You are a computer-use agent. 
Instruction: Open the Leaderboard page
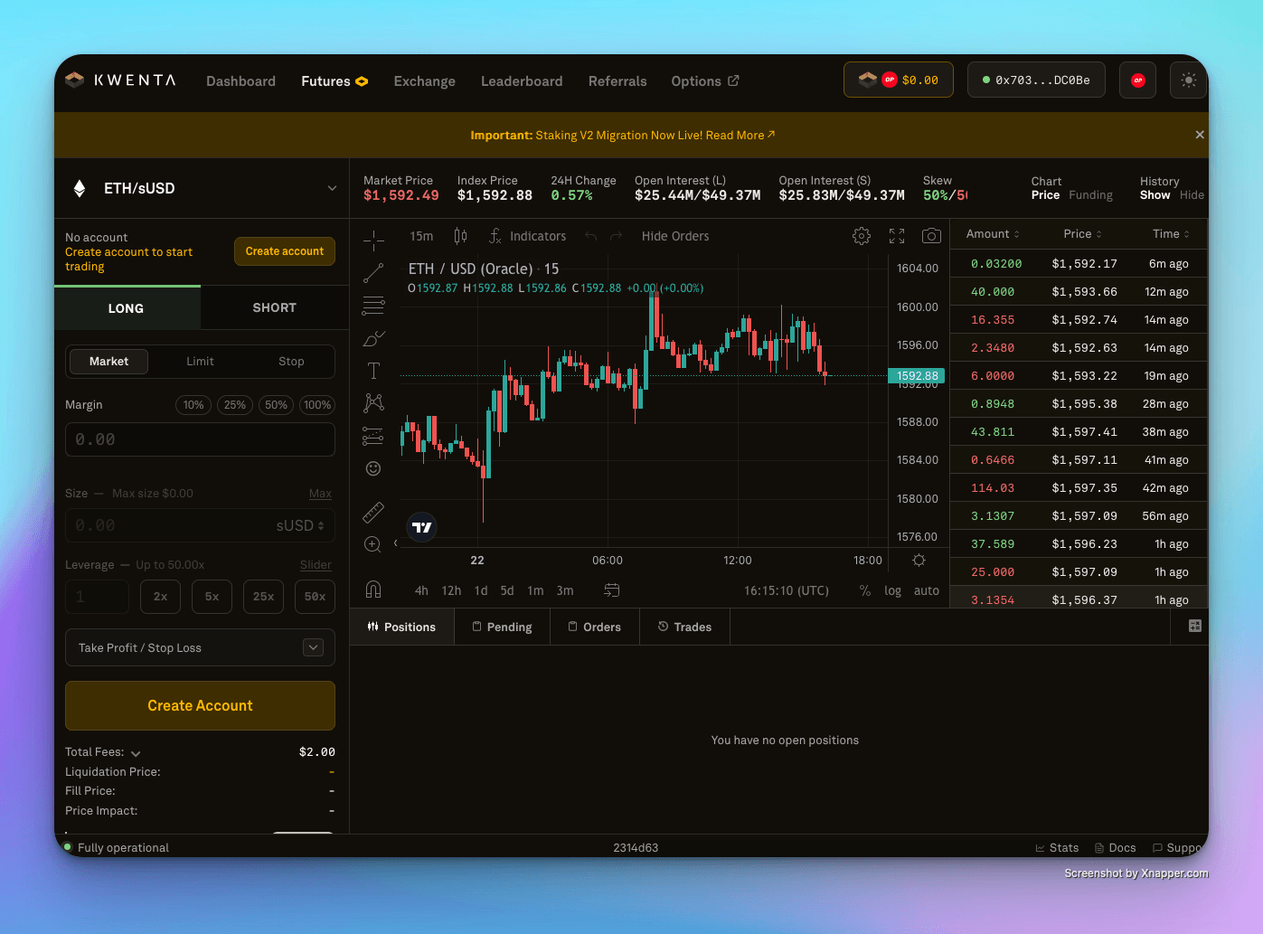522,81
